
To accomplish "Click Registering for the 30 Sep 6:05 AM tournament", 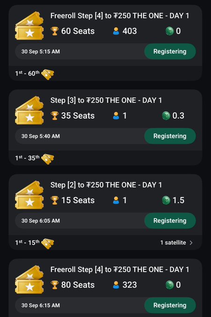I will pyautogui.click(x=170, y=220).
